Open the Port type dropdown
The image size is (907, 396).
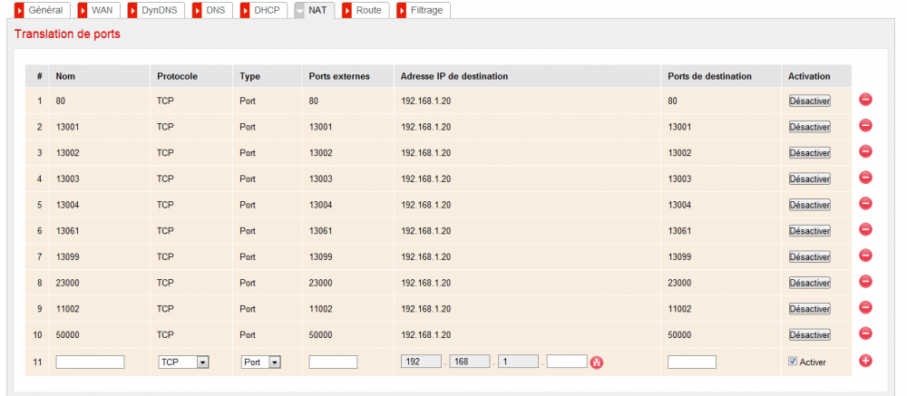(x=261, y=362)
